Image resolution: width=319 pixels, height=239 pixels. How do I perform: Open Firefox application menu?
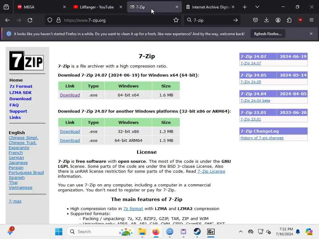click(312, 20)
